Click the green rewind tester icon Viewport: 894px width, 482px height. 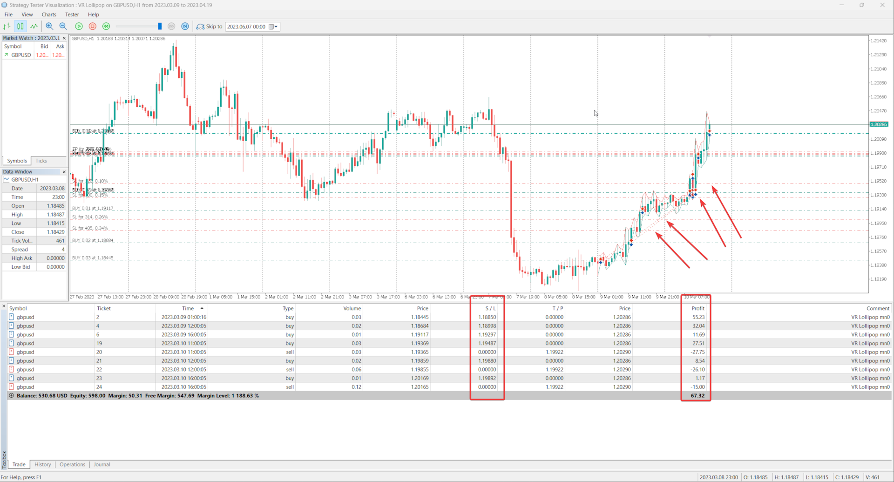point(106,27)
